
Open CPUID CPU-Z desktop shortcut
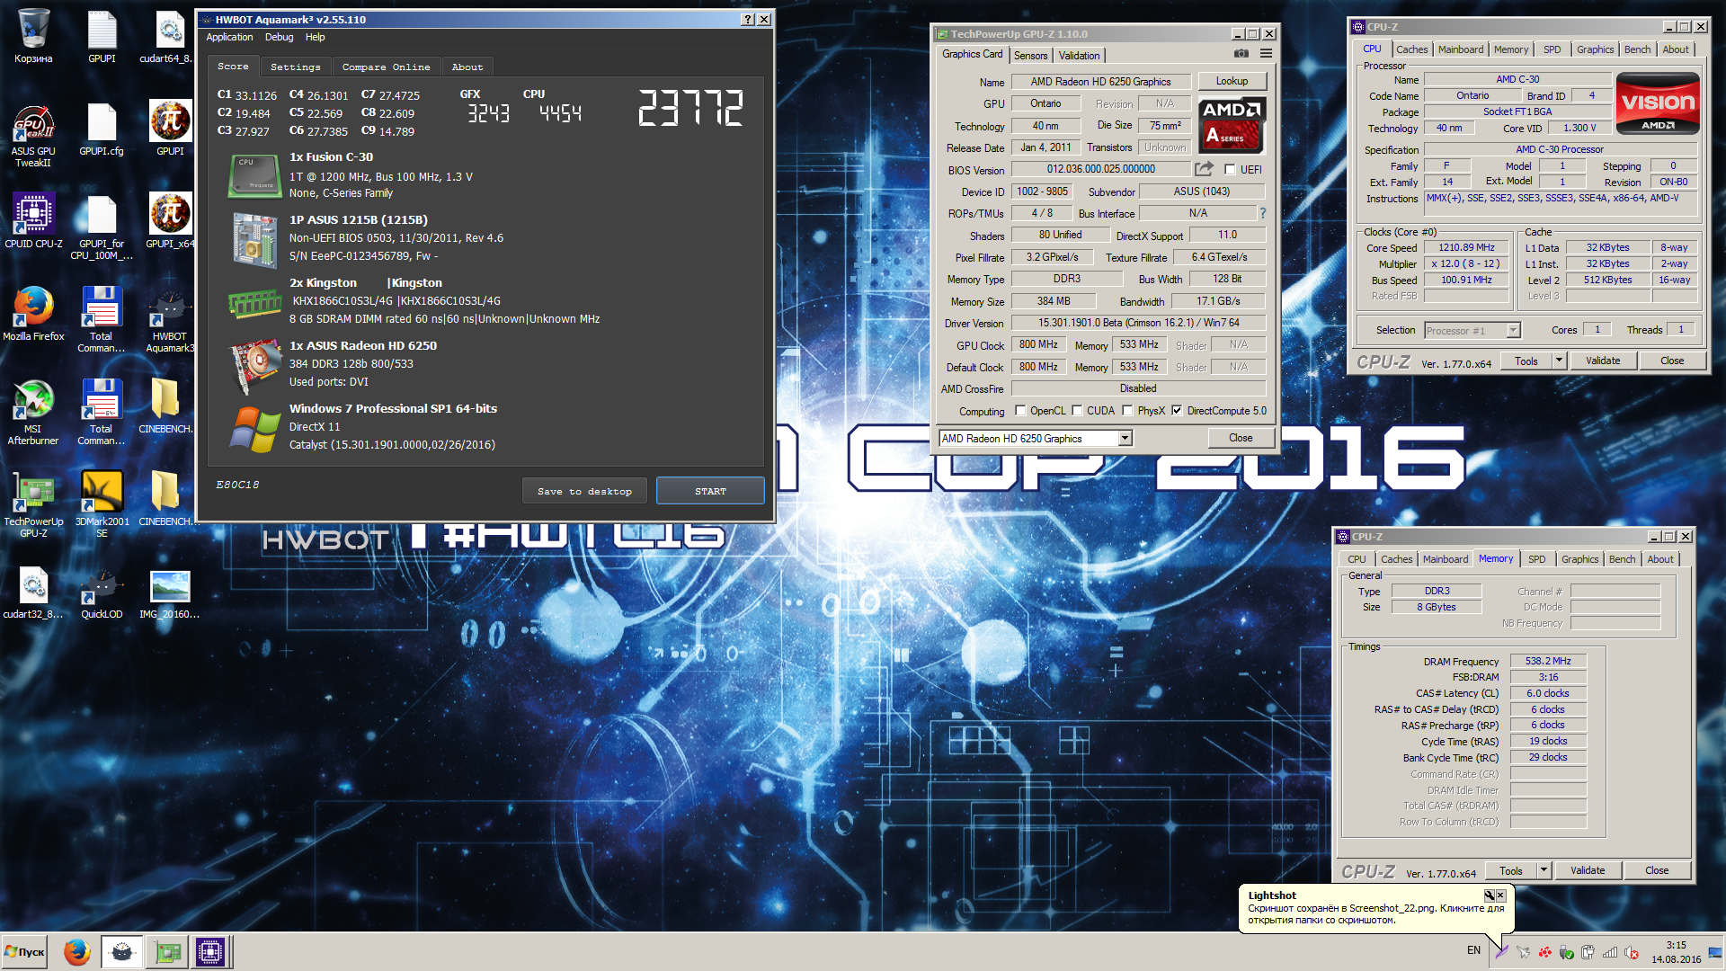pos(33,222)
